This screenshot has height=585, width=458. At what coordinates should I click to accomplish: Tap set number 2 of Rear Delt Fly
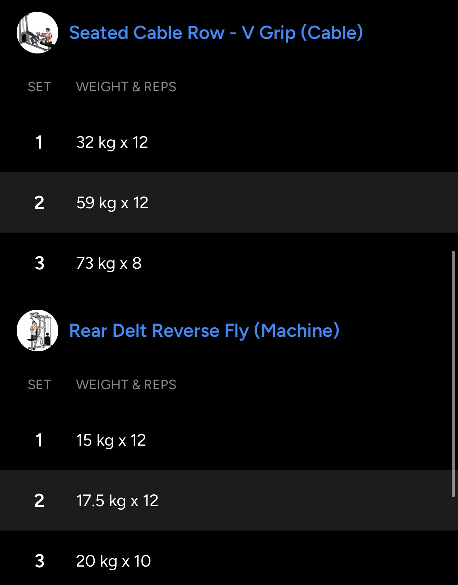pyautogui.click(x=39, y=501)
